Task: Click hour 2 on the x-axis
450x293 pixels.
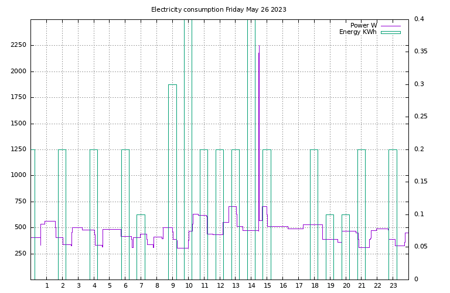Action: [x=63, y=286]
